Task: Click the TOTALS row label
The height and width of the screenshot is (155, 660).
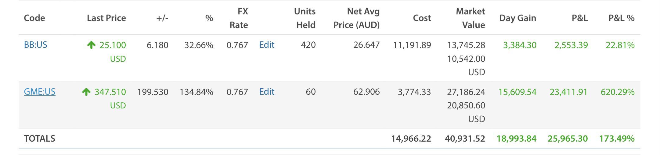Action: point(40,139)
